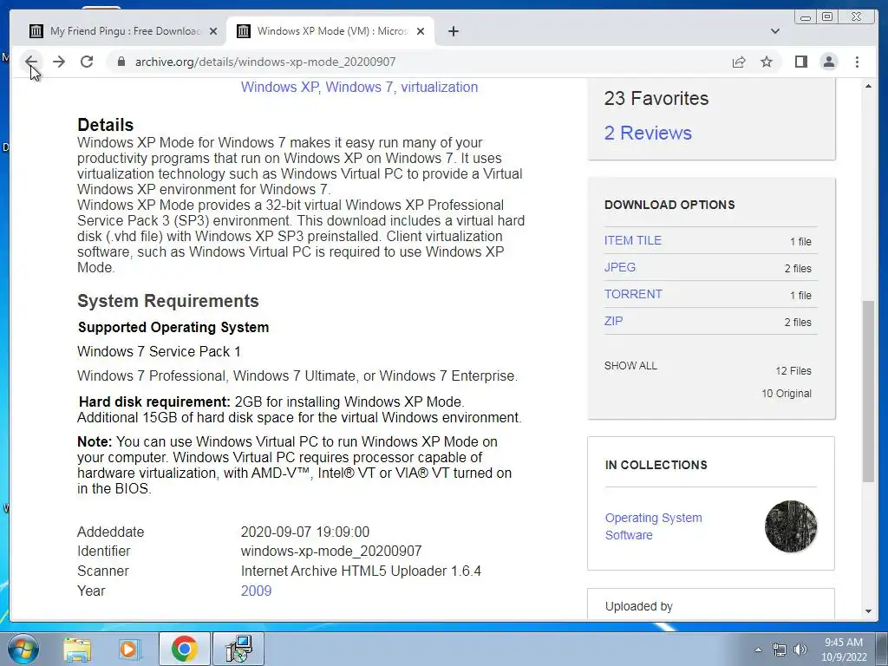Show hidden system tray icons
The height and width of the screenshot is (666, 888).
tap(758, 650)
